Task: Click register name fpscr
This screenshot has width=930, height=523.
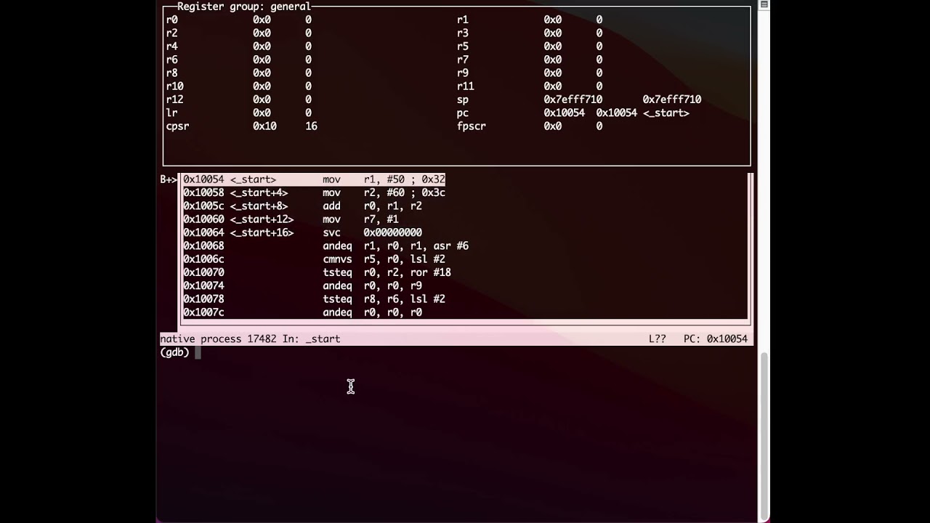Action: (472, 126)
